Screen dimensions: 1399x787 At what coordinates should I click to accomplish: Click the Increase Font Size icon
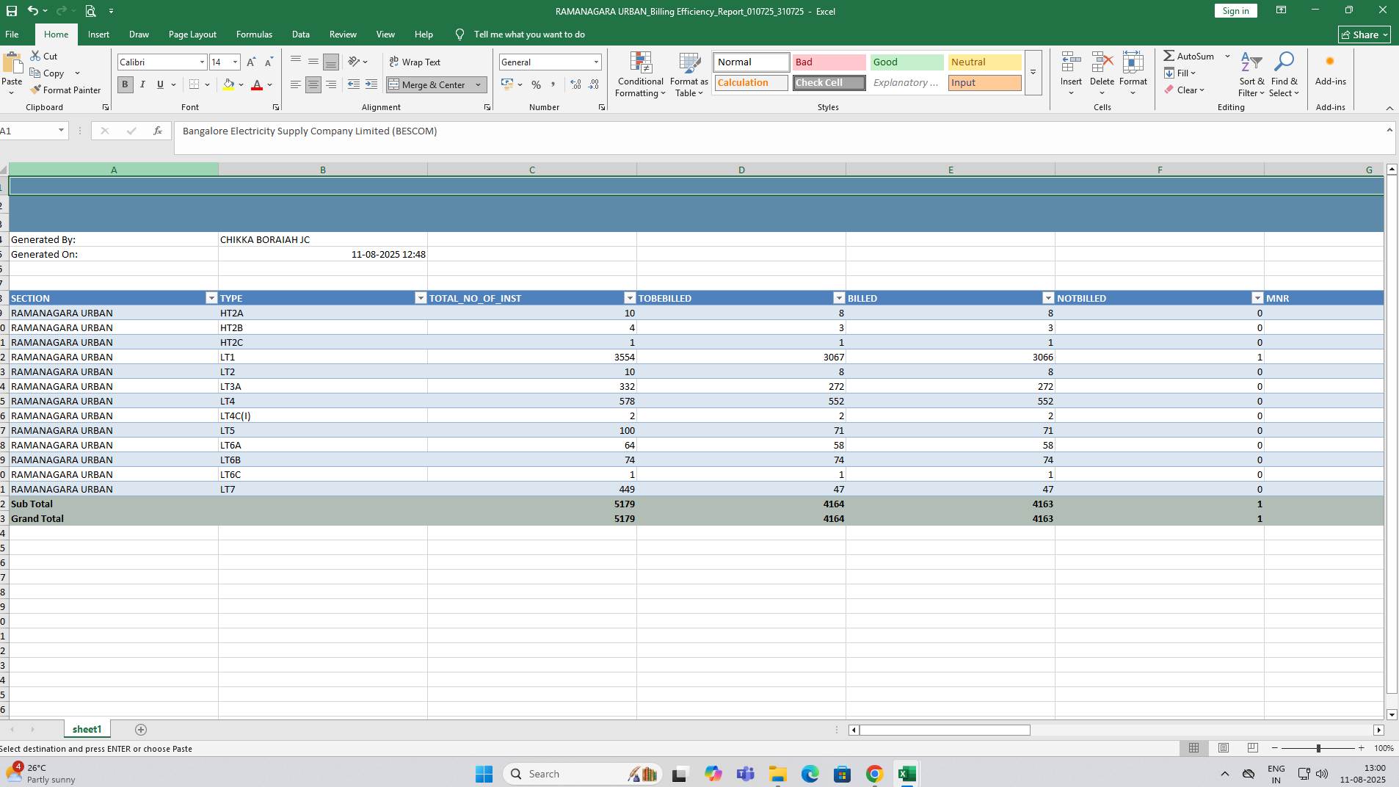tap(251, 62)
